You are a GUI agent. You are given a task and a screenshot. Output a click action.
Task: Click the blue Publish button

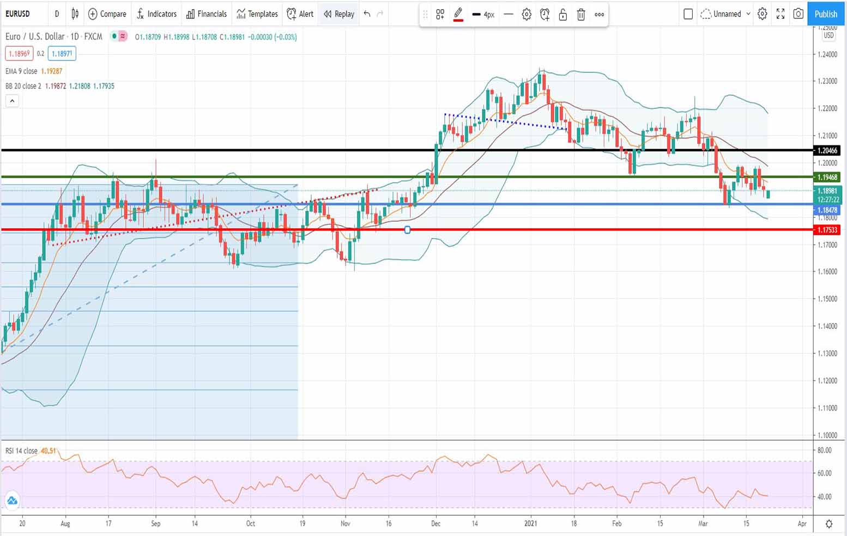point(826,14)
